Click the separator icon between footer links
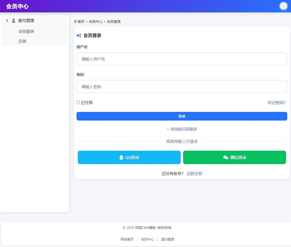The image size is (291, 247). [137, 239]
